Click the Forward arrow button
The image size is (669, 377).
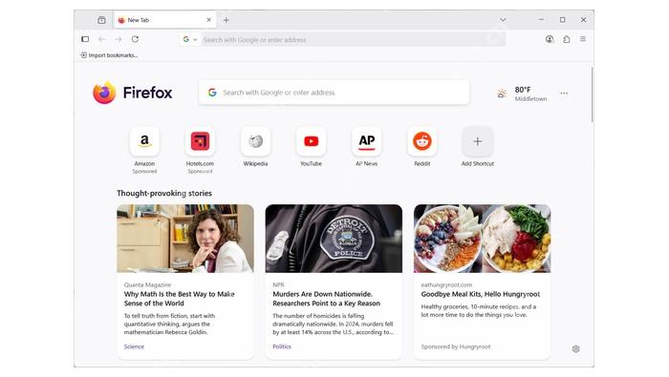tap(119, 39)
